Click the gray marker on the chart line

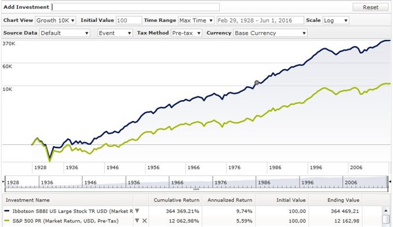[x=257, y=83]
